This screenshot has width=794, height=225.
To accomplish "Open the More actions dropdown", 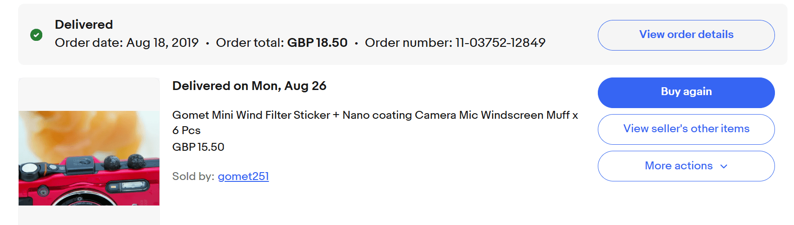I will (678, 166).
